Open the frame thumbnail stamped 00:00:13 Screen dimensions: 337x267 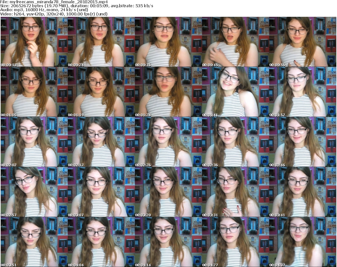click(34, 42)
